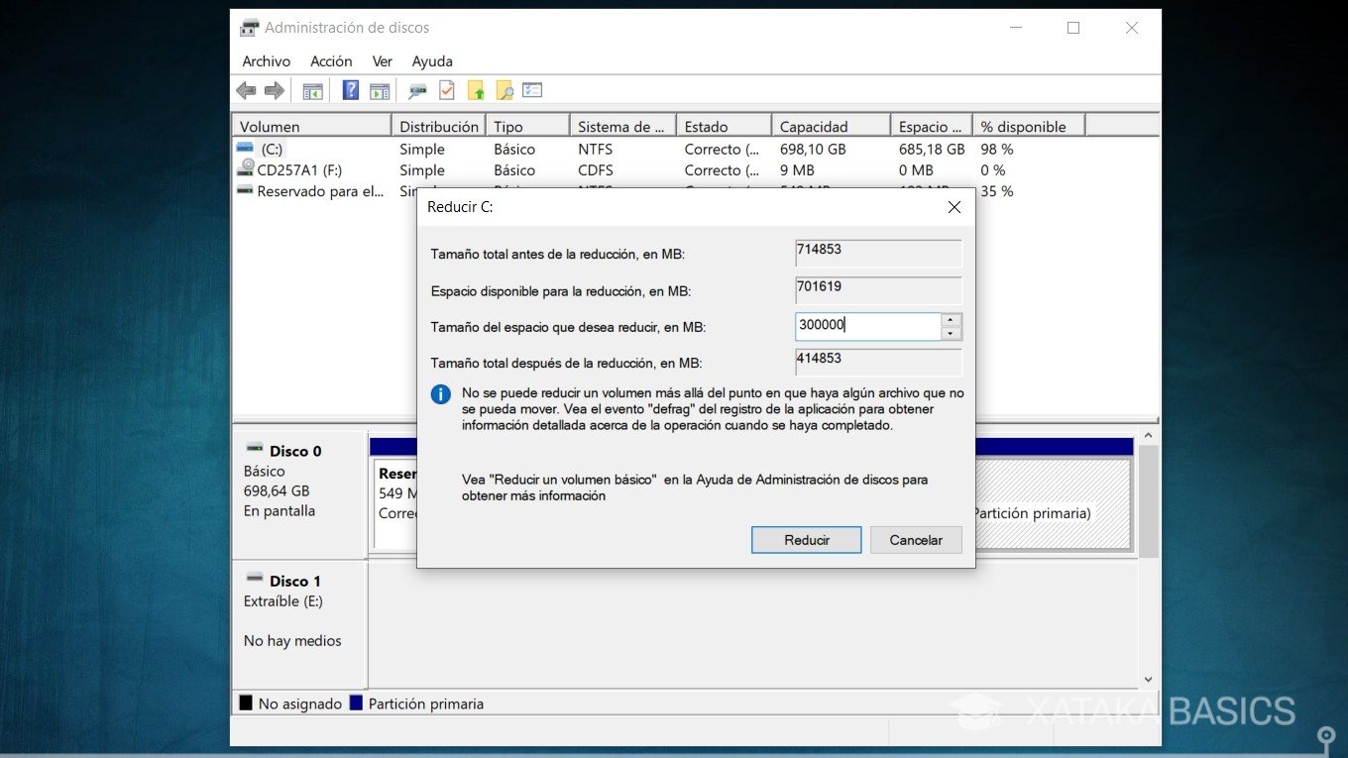Image resolution: width=1348 pixels, height=758 pixels.
Task: Click the Back navigation arrow
Action: click(x=246, y=90)
